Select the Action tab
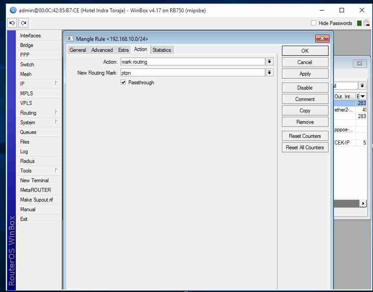The height and width of the screenshot is (292, 373). click(140, 49)
